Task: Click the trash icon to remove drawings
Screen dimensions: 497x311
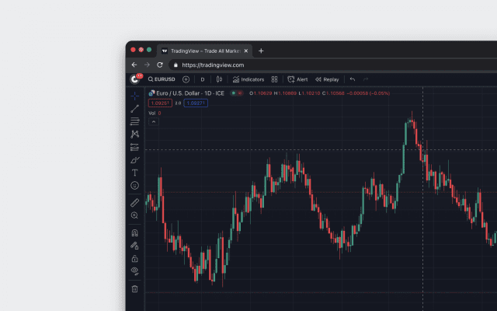Action: 134,288
